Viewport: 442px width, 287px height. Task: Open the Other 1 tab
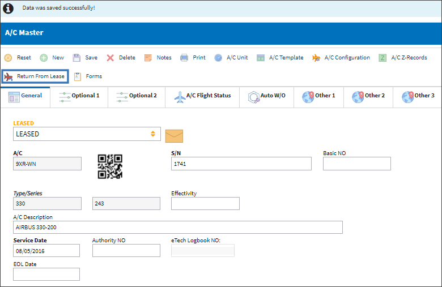pos(319,97)
